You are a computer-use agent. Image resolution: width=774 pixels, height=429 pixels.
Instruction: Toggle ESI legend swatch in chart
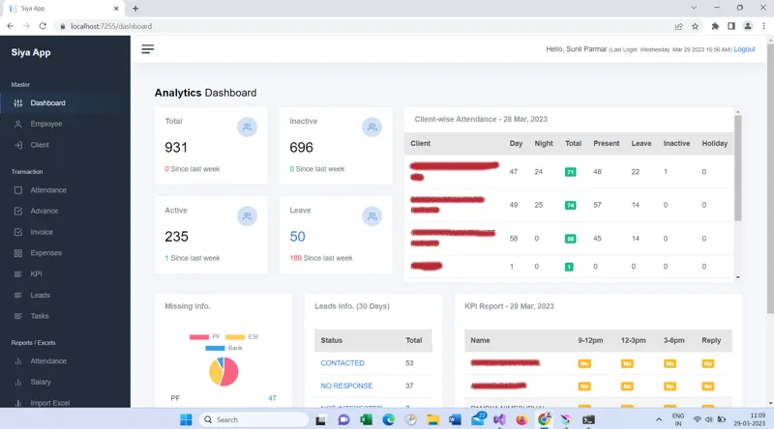coord(235,337)
